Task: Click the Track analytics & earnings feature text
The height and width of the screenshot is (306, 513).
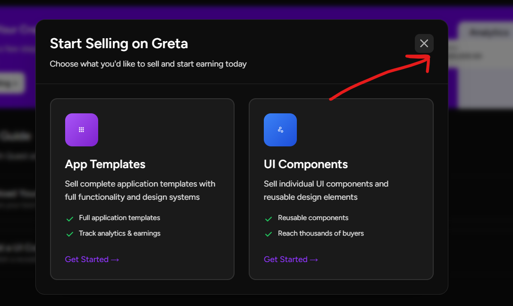Action: [x=120, y=233]
